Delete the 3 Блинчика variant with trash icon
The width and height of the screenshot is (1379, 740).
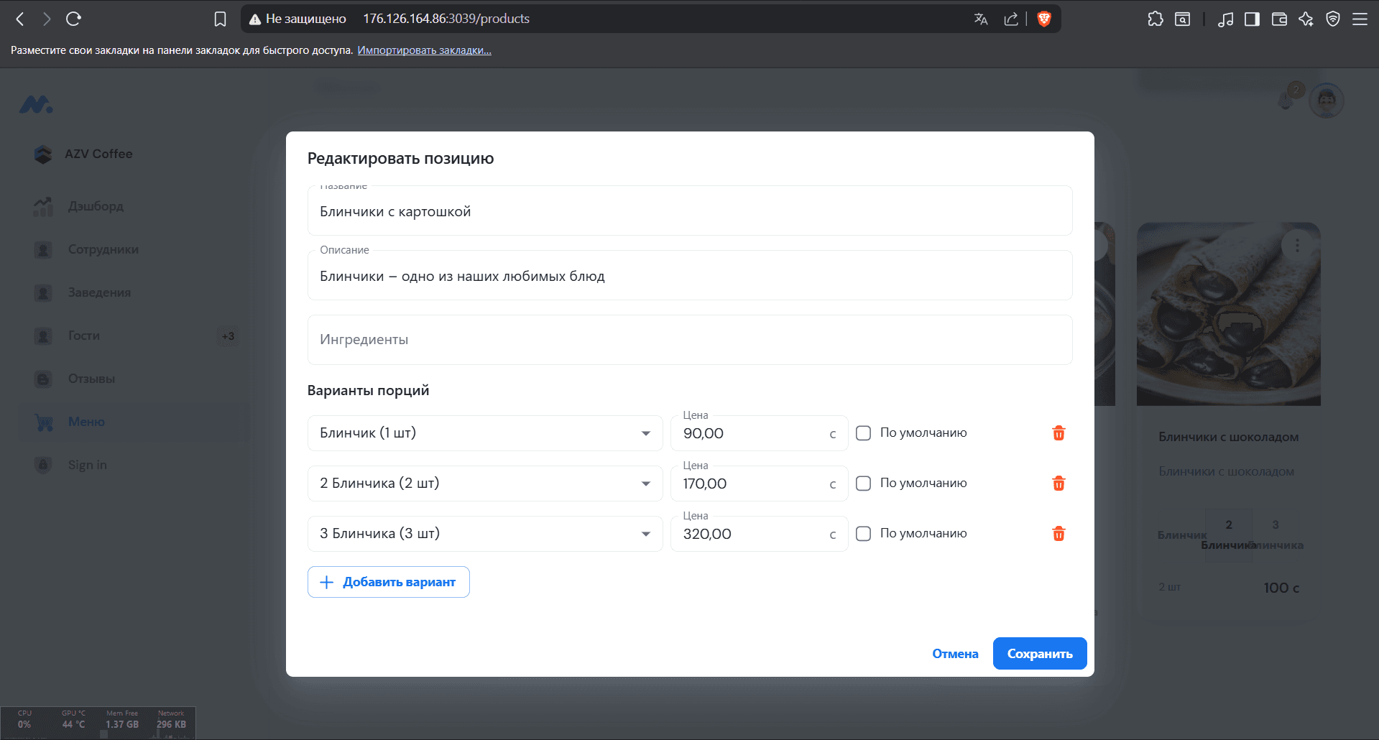(1059, 533)
